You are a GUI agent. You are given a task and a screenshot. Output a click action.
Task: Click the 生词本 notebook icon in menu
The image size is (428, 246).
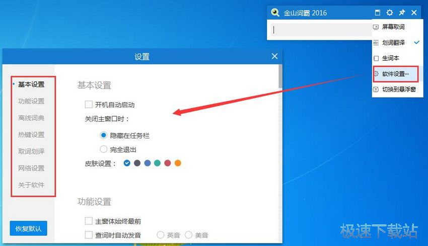[376, 58]
